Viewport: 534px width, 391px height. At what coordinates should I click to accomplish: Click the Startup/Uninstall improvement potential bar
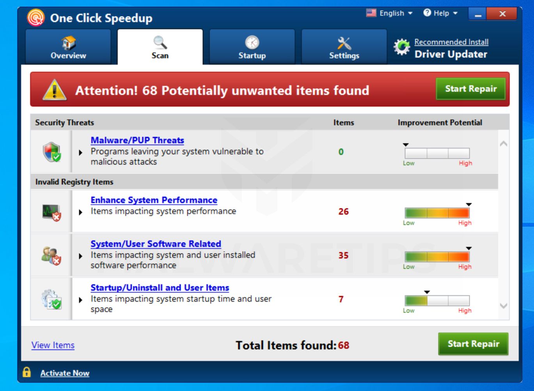click(x=437, y=301)
